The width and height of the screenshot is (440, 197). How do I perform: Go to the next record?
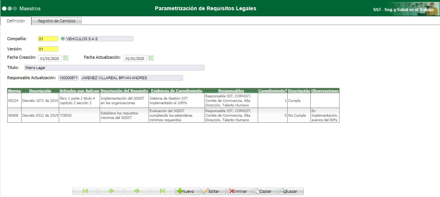(x=137, y=191)
